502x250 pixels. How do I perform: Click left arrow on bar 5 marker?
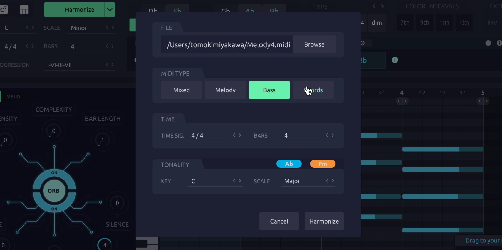click(480, 101)
